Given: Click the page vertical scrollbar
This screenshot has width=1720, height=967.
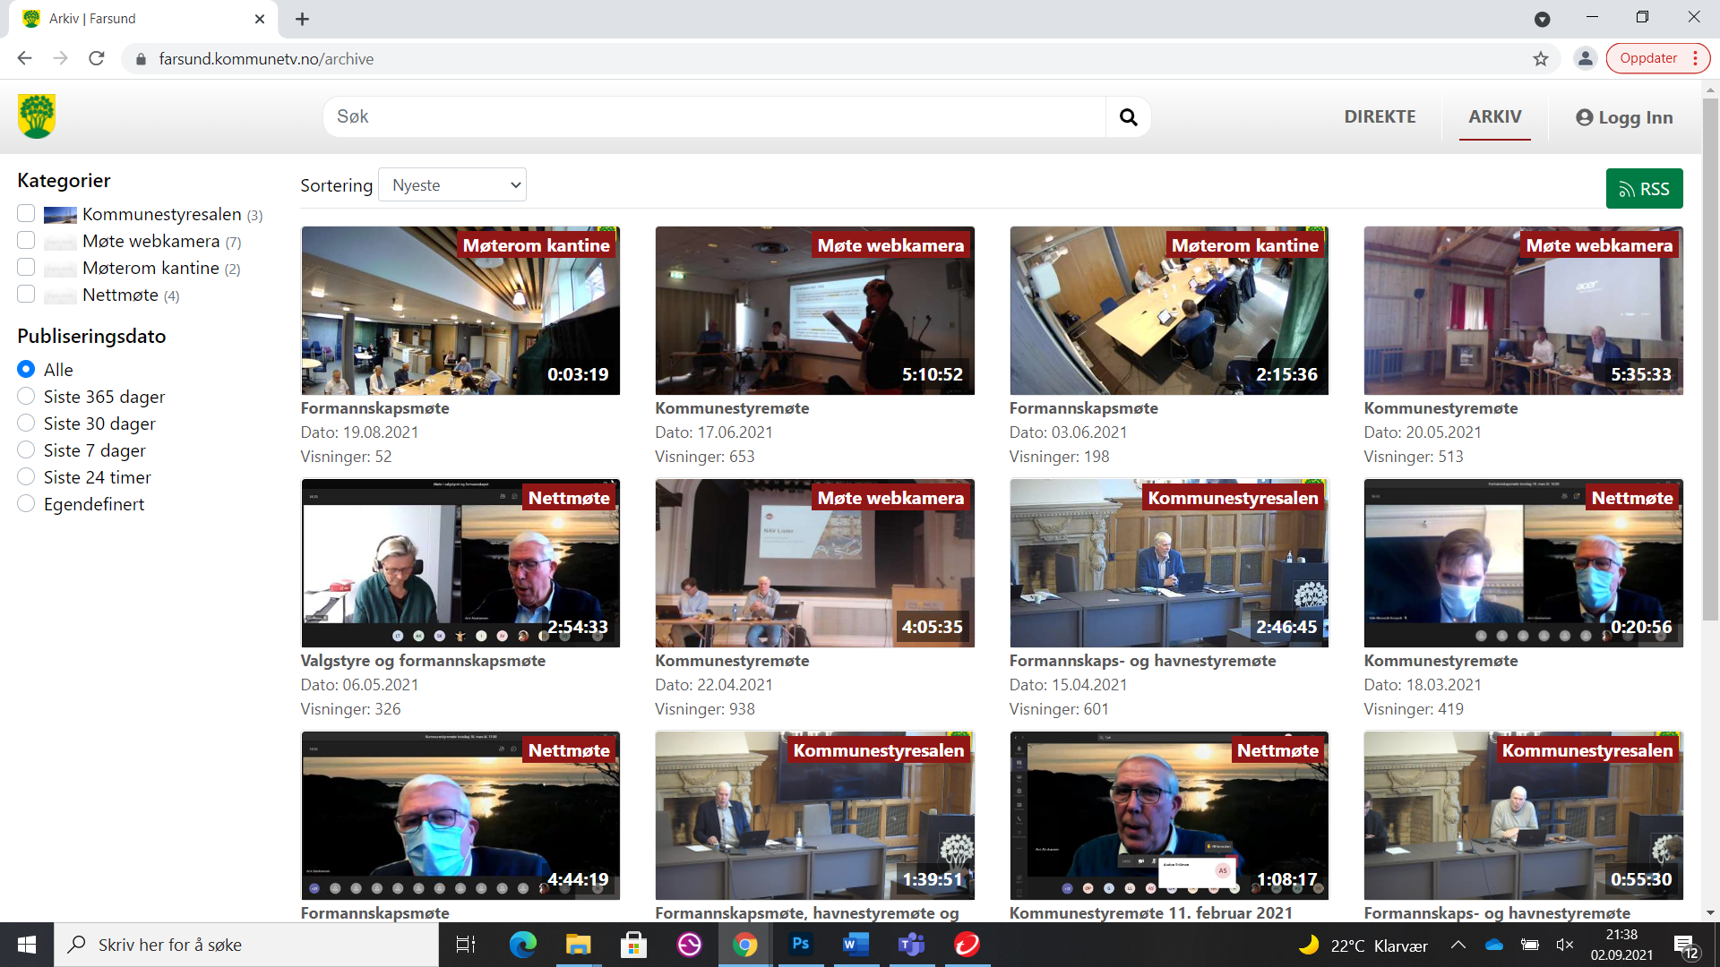Looking at the screenshot, I should pos(1710,358).
